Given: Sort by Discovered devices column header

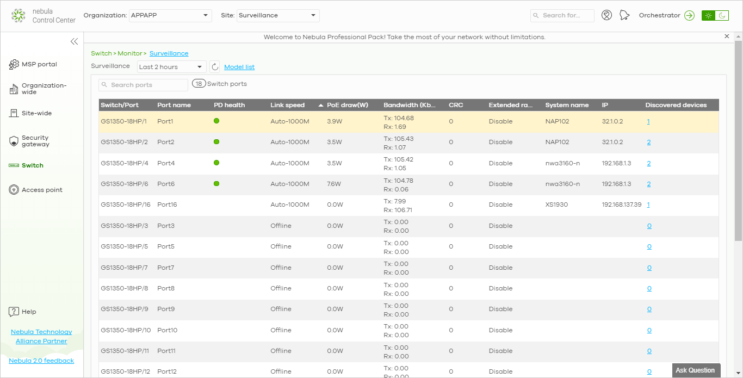Looking at the screenshot, I should (676, 105).
